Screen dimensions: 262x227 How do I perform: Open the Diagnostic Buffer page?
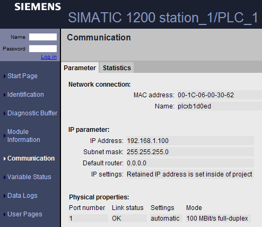(32, 113)
